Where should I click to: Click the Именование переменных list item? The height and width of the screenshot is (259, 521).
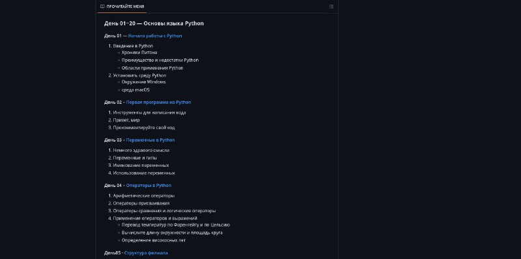coord(141,166)
